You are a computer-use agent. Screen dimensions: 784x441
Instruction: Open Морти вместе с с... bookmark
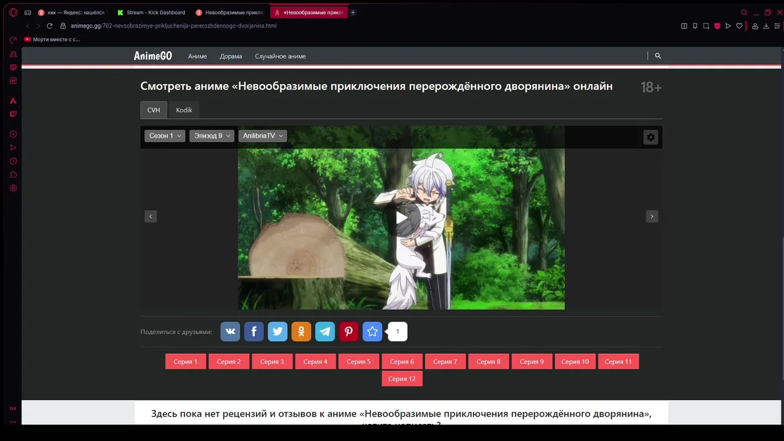pos(52,39)
